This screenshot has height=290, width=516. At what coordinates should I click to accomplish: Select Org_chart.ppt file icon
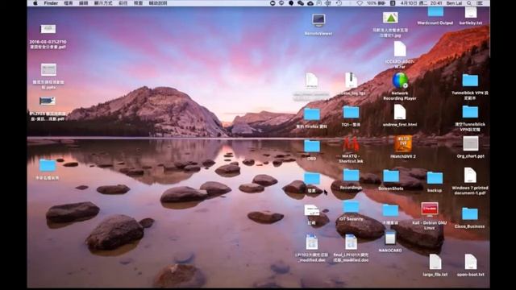[x=471, y=143]
